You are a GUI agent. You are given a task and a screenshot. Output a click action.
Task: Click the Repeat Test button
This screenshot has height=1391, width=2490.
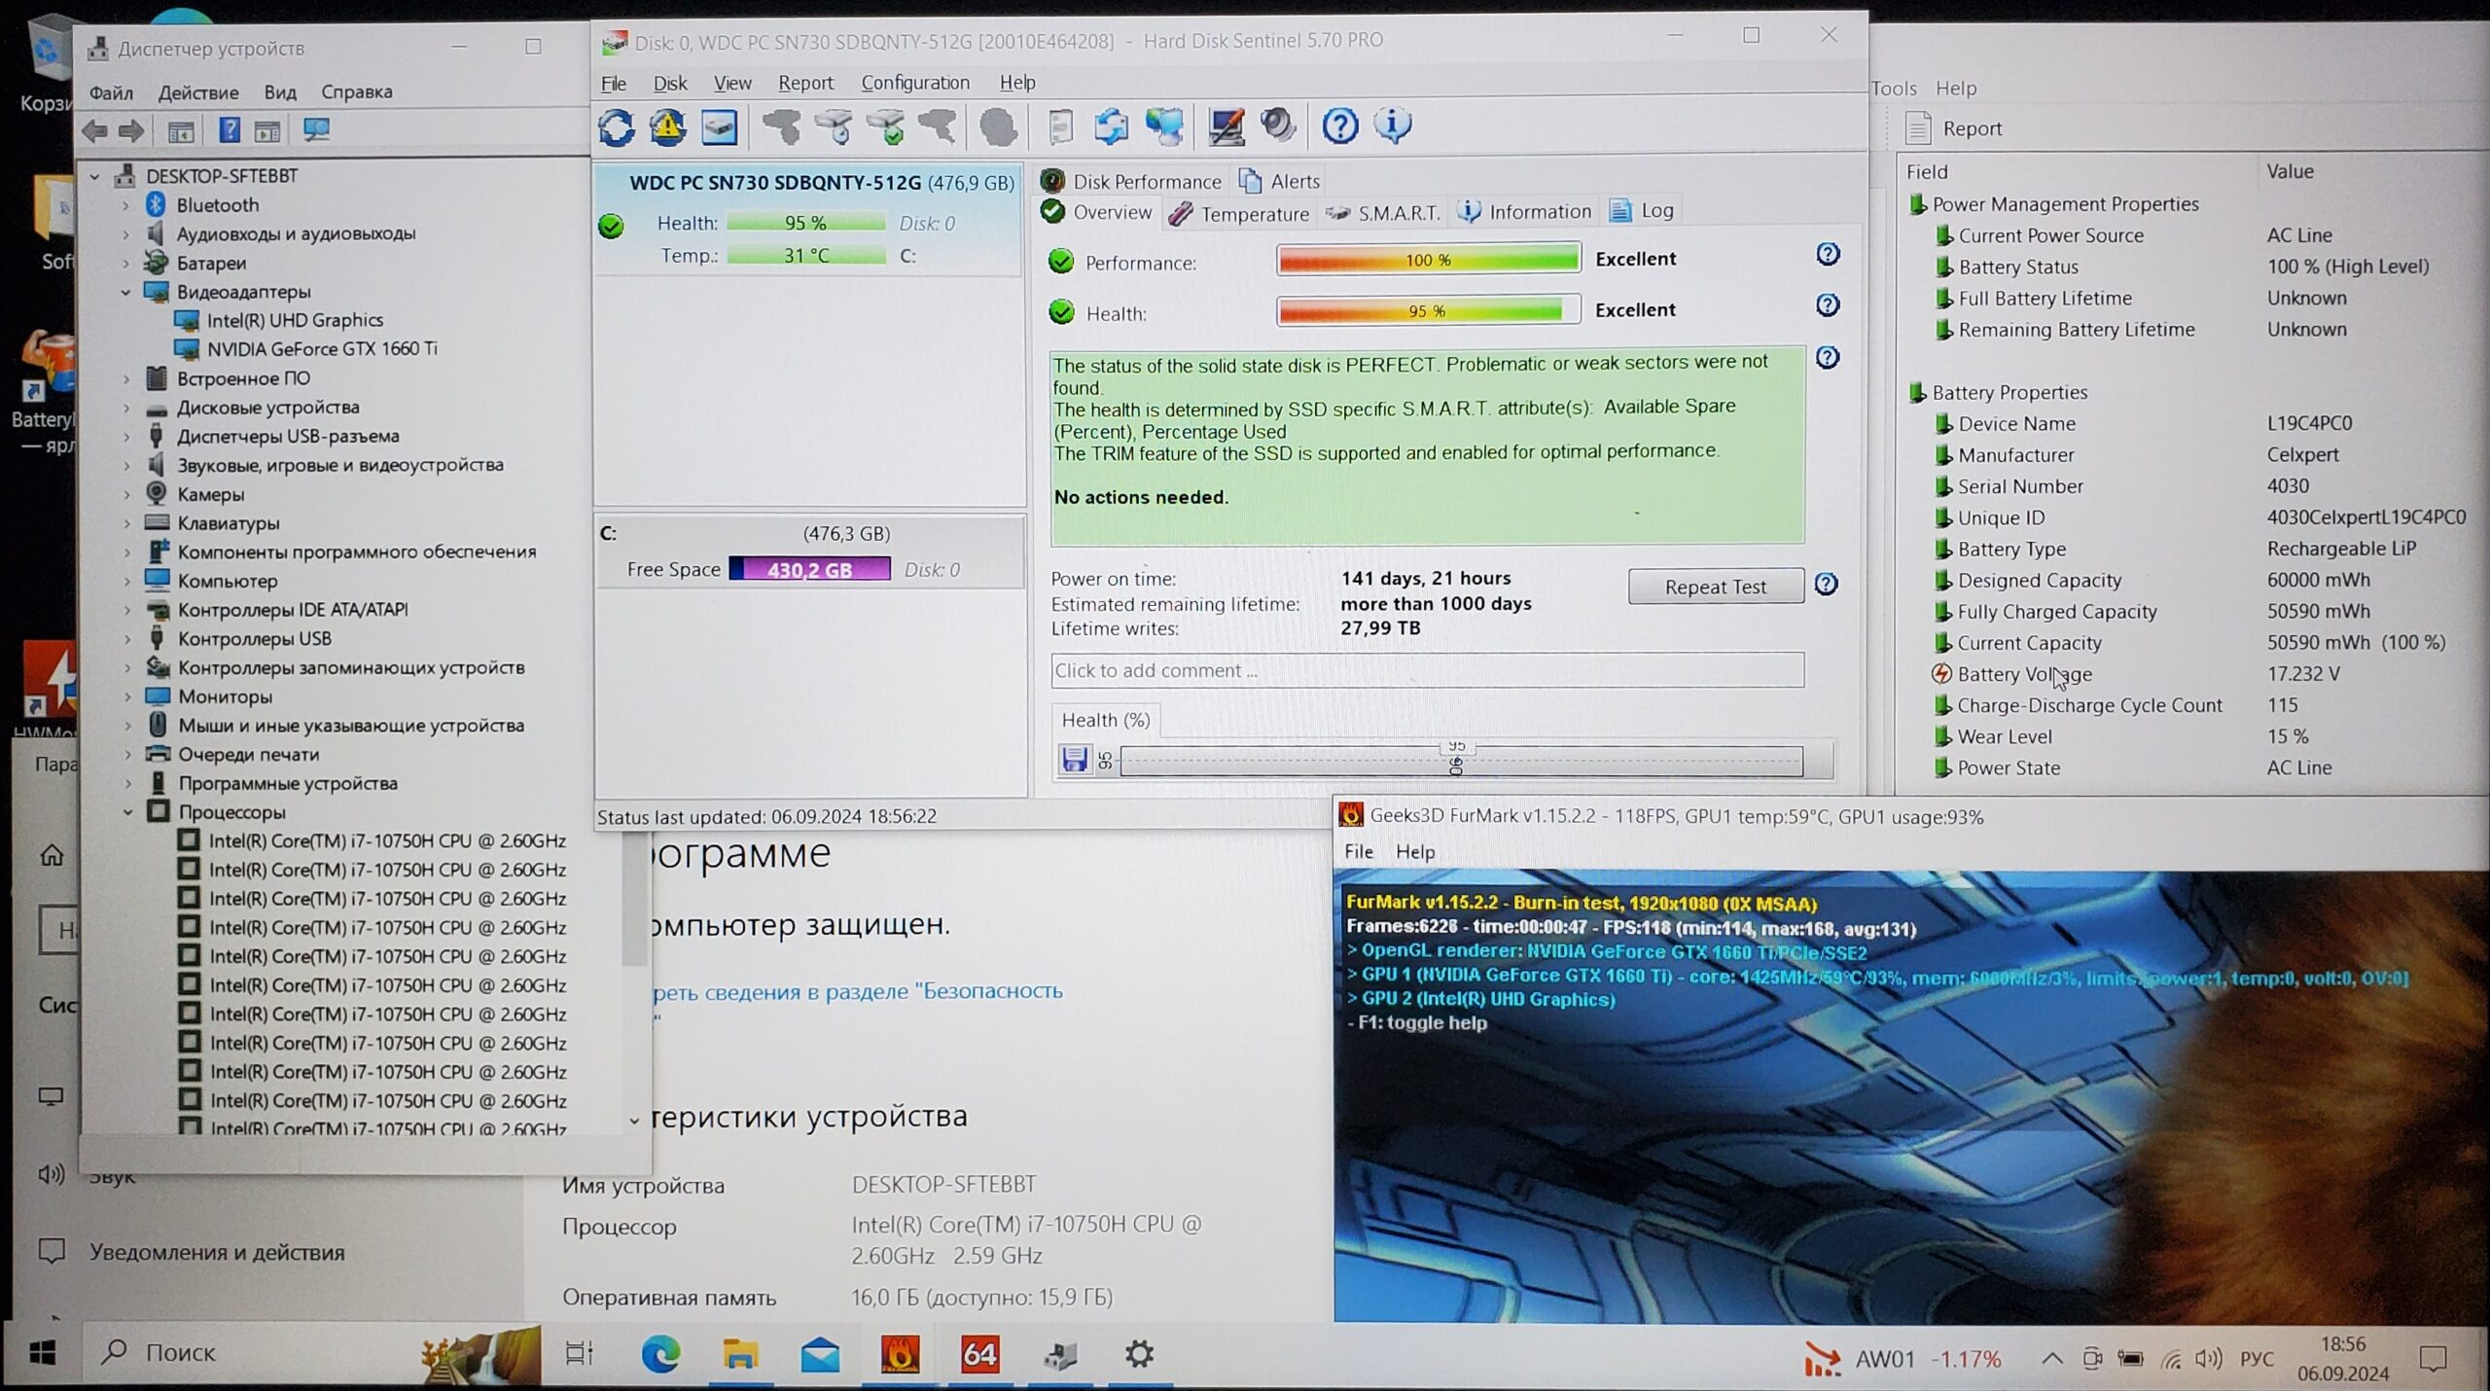(1715, 587)
